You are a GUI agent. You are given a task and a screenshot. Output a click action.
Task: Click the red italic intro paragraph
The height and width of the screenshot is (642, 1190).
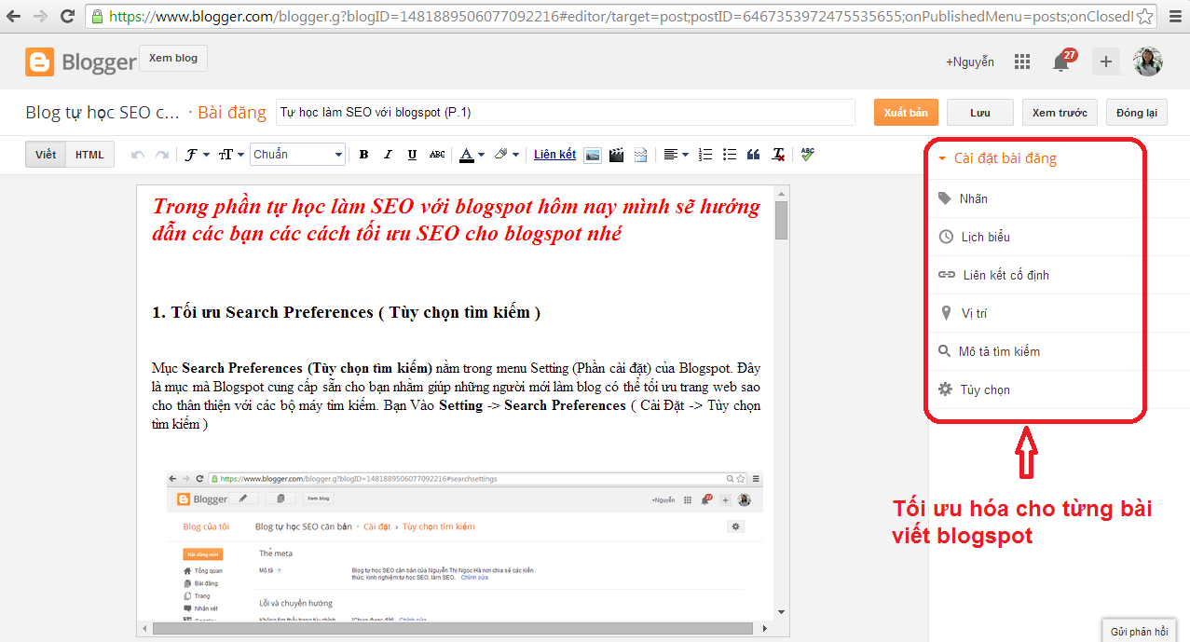(456, 220)
